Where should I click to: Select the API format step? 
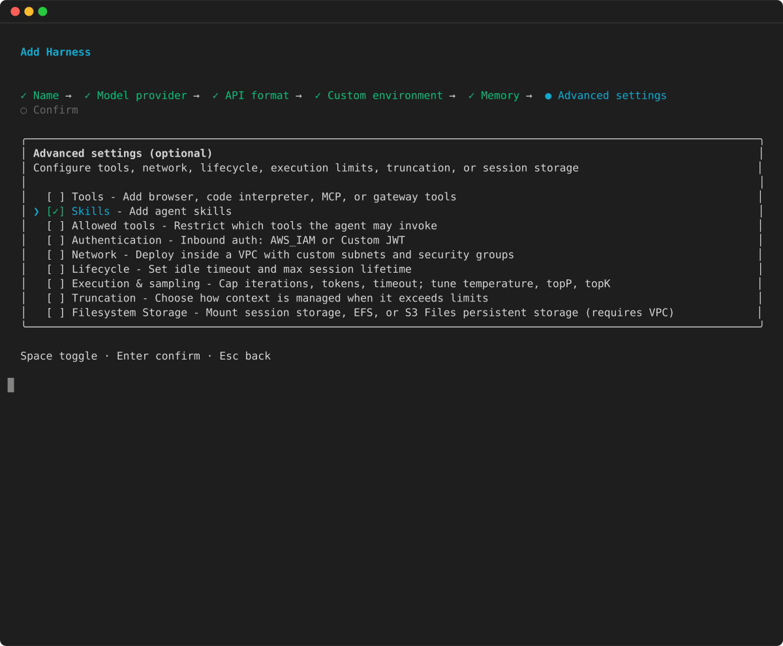click(x=257, y=95)
